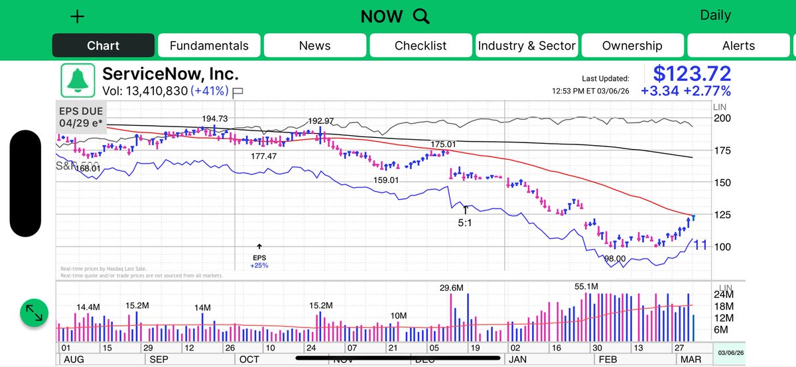Select the Chart tab
The height and width of the screenshot is (367, 796).
click(103, 46)
